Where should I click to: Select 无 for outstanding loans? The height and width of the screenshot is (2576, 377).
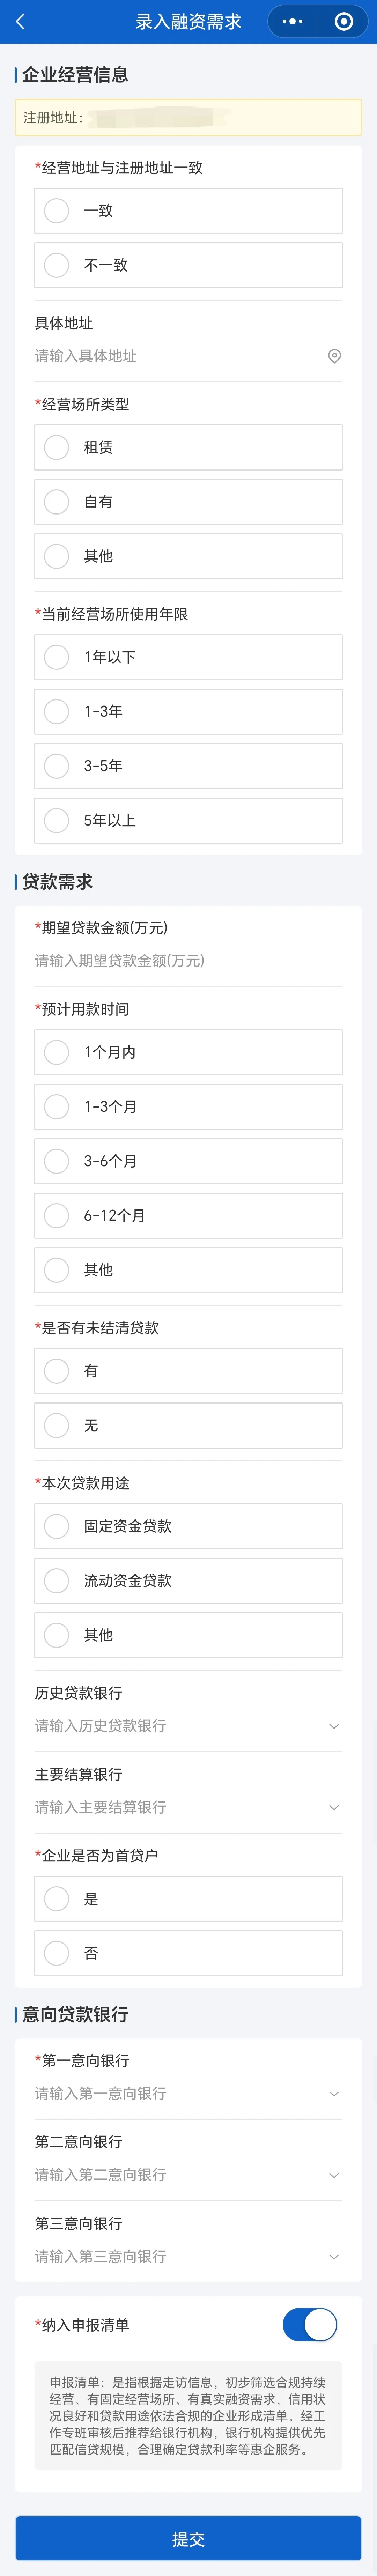pos(188,1425)
